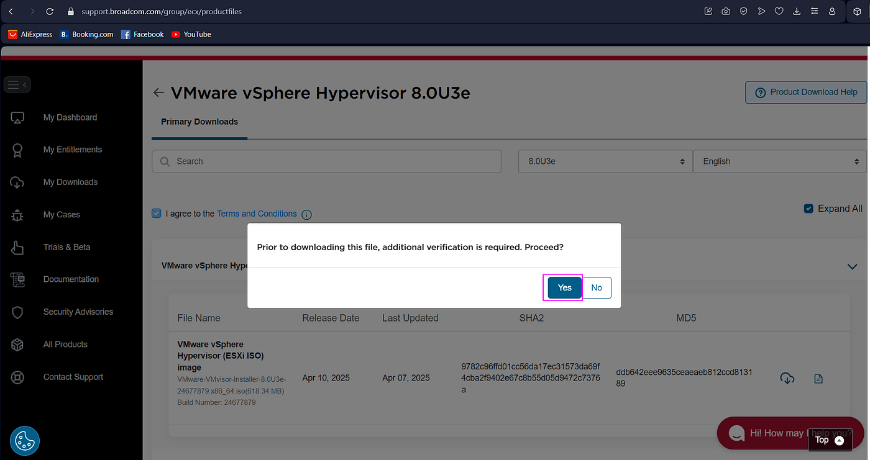870x460 pixels.
Task: Click the VMware-VMvisor-Installer ISO file name text
Action: tap(231, 385)
